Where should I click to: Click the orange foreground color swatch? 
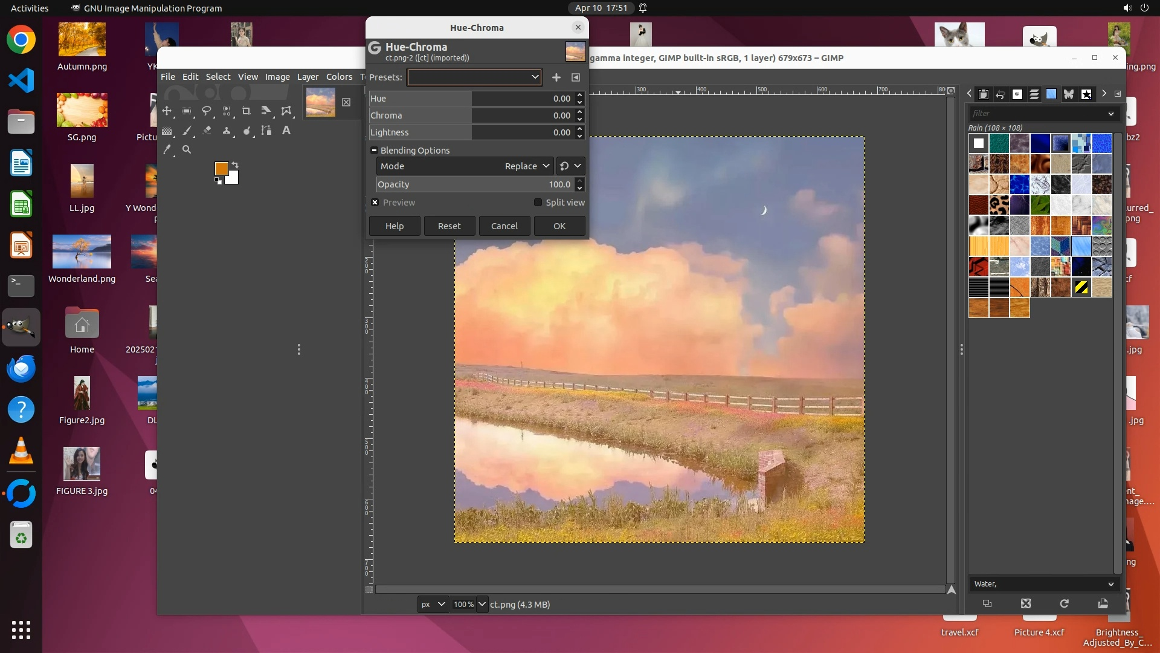pyautogui.click(x=221, y=169)
